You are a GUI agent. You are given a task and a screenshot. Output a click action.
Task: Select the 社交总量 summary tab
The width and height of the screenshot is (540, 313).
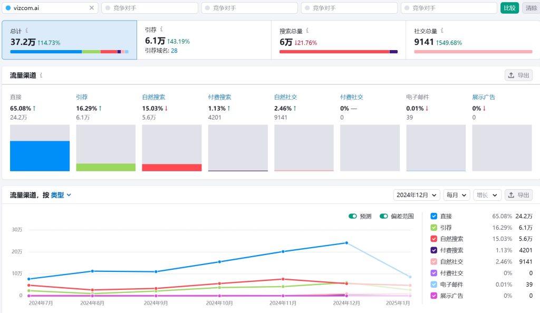point(472,40)
